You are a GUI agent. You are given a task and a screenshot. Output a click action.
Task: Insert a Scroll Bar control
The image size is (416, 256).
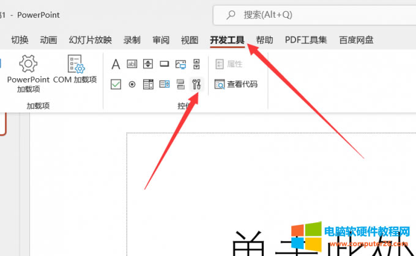pyautogui.click(x=196, y=64)
